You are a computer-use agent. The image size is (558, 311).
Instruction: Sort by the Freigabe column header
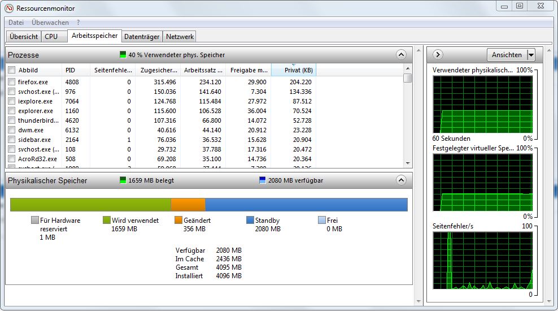[249, 70]
